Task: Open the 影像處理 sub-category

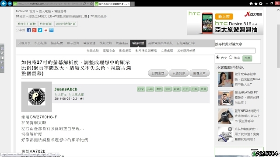Action: [125, 51]
